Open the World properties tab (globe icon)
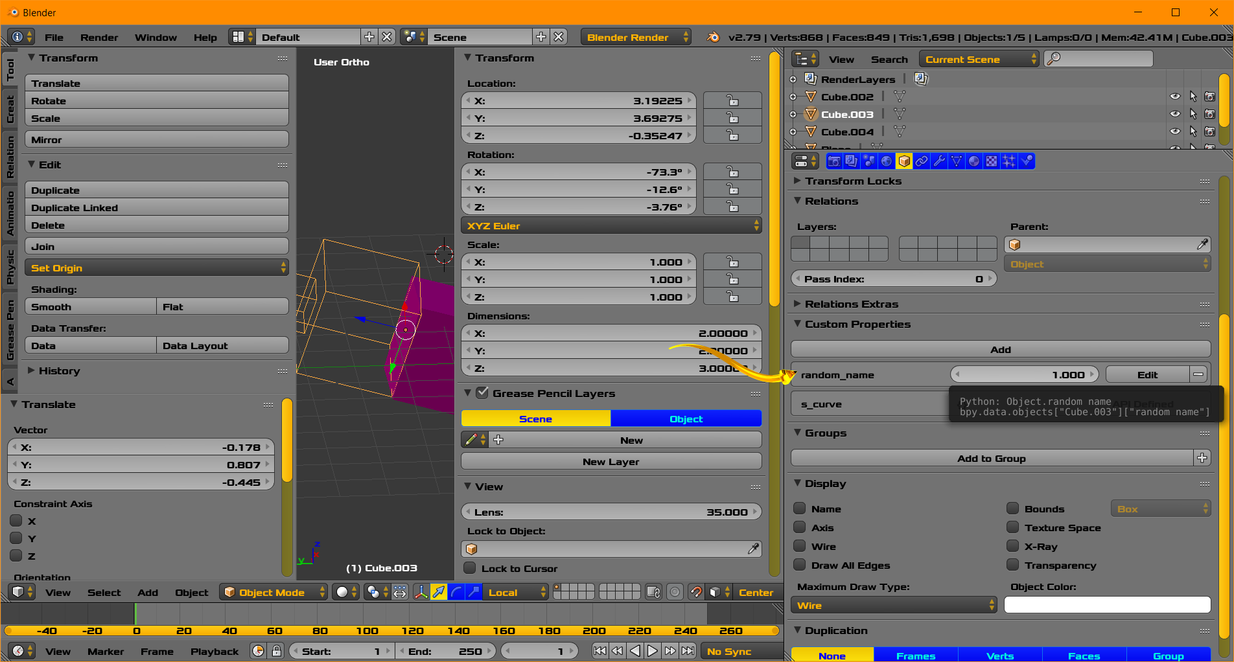This screenshot has width=1234, height=662. point(887,161)
